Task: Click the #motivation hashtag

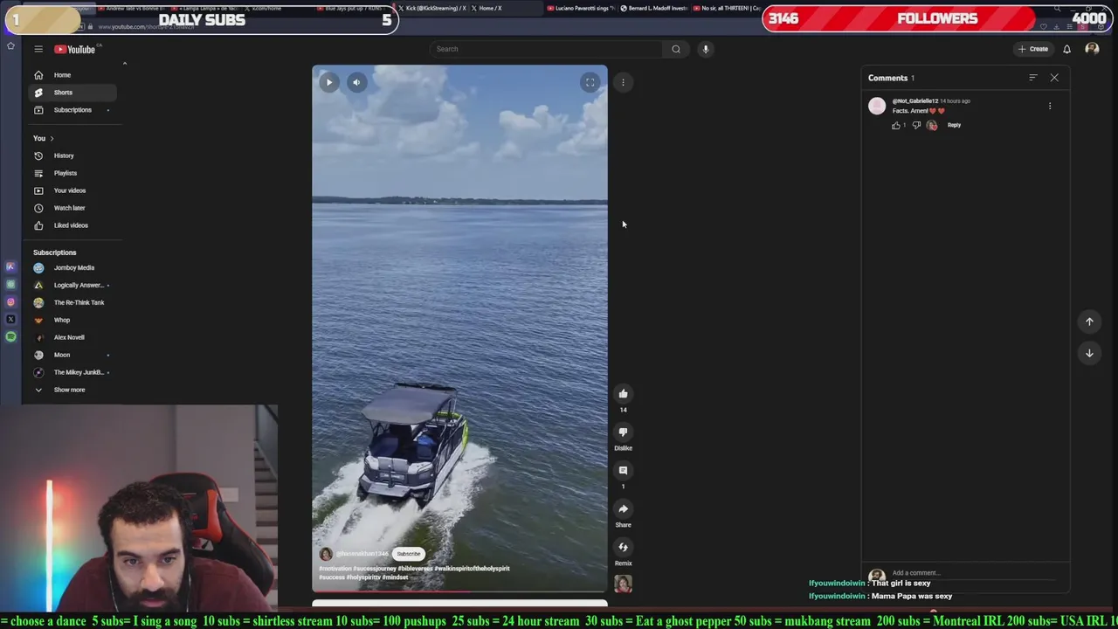Action: coord(335,569)
